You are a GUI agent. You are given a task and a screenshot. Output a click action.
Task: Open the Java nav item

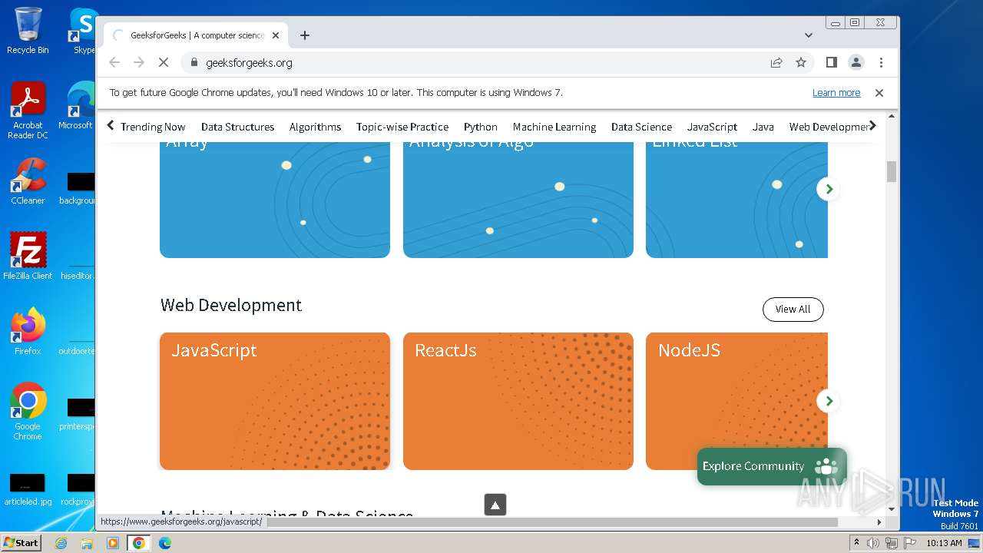point(763,127)
